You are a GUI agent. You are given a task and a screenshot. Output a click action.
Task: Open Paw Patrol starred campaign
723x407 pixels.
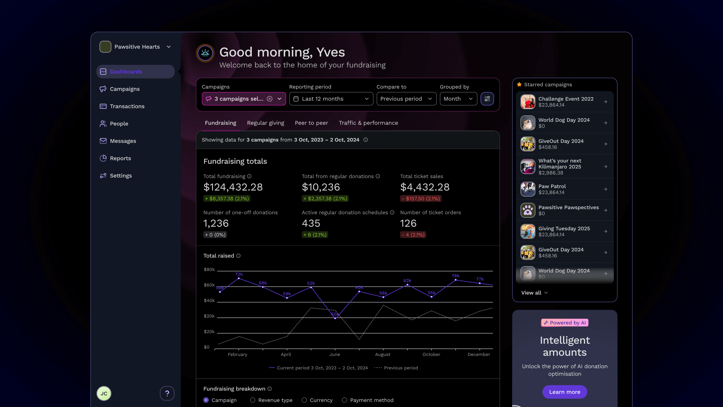564,189
